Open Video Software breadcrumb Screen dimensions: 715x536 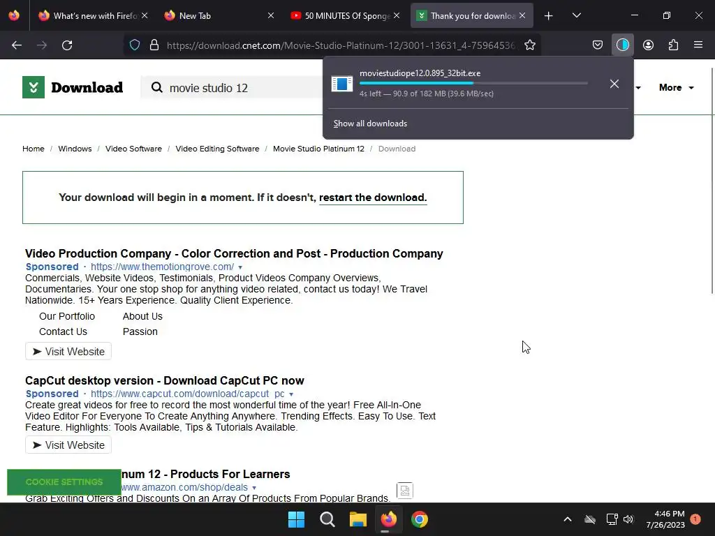point(133,149)
